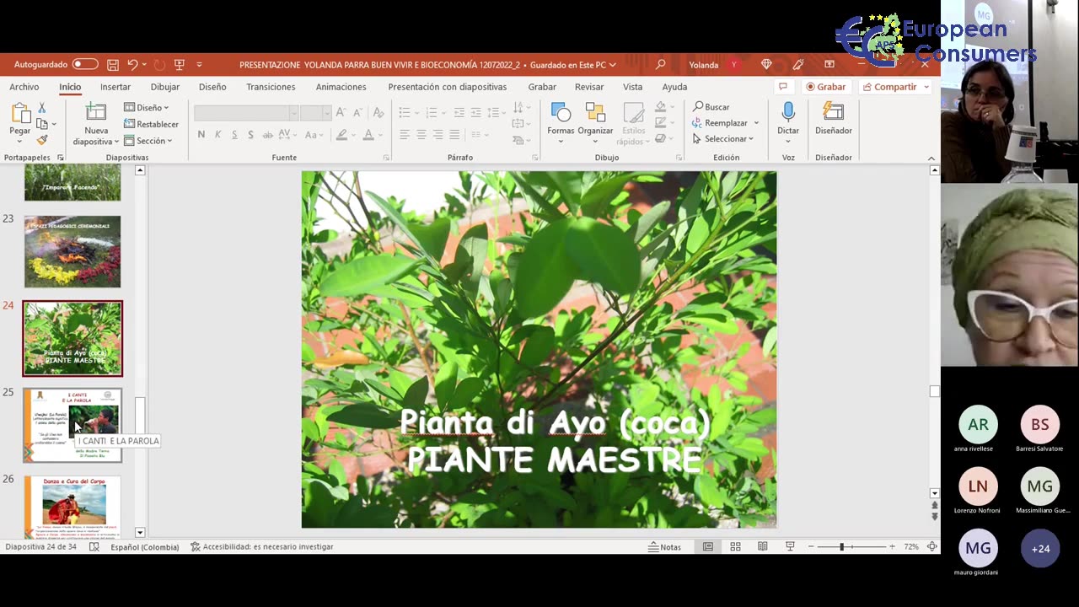Click the Español (Colombia) language indicator
Screen dimensions: 1079x607
pos(145,546)
